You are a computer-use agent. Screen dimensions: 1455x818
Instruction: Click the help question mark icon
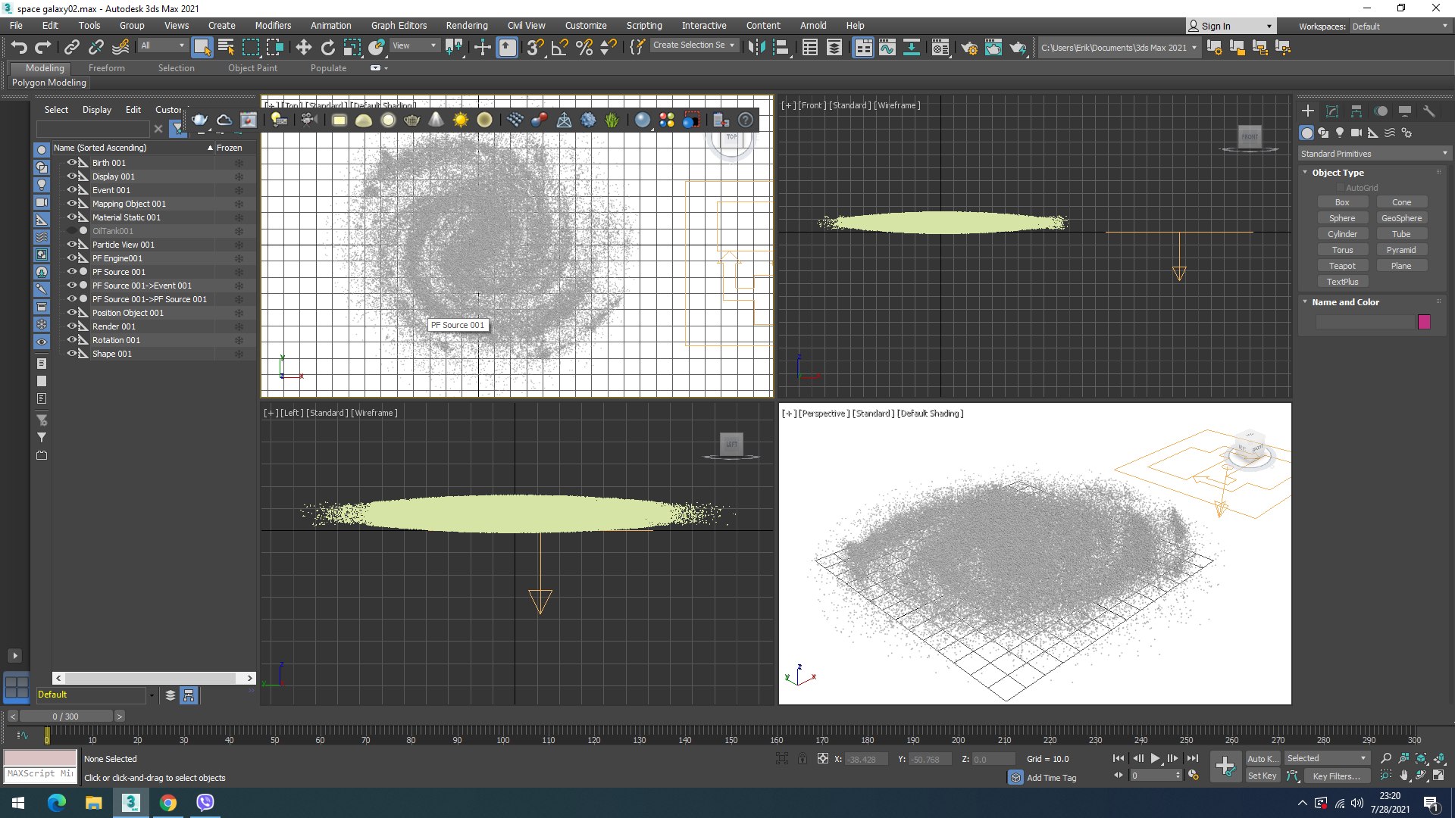[x=746, y=120]
